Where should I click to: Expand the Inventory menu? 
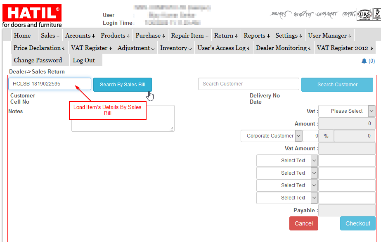176,48
